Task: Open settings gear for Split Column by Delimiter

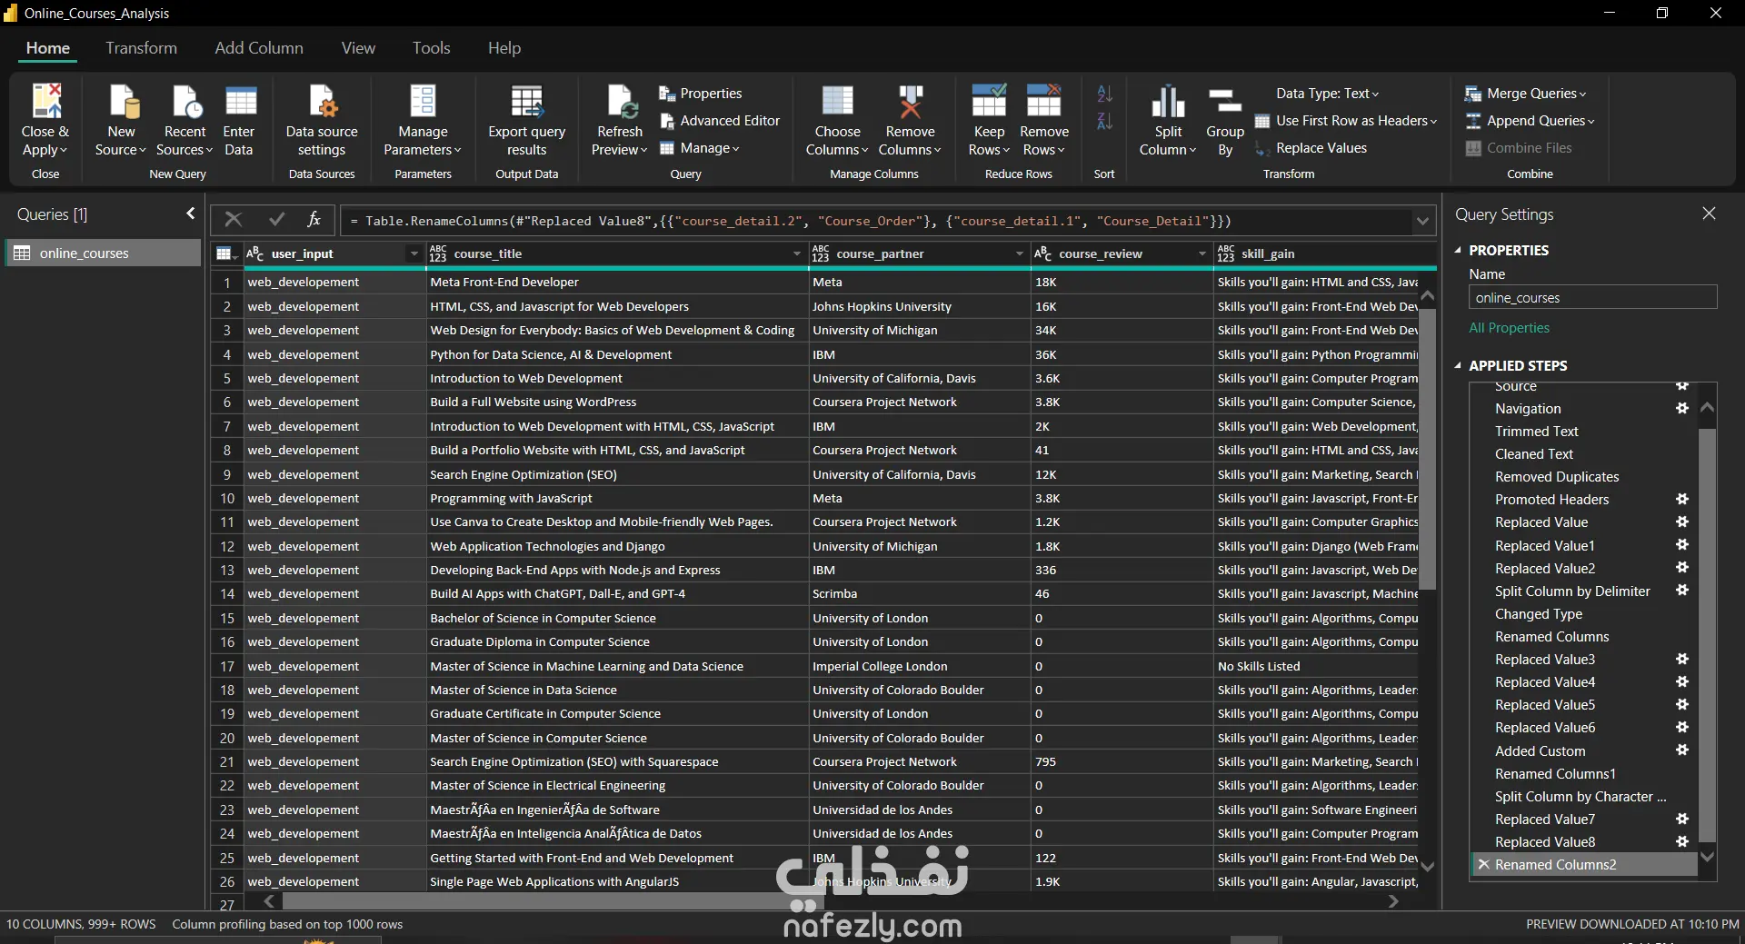Action: (1682, 591)
